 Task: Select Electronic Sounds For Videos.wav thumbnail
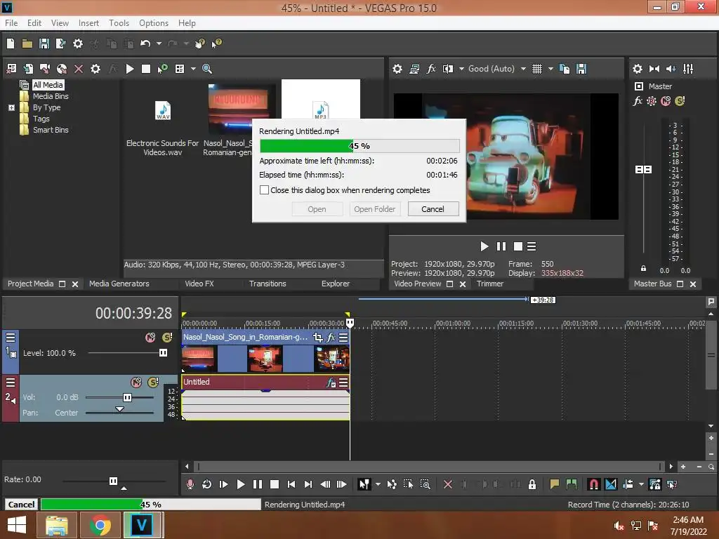tap(163, 111)
